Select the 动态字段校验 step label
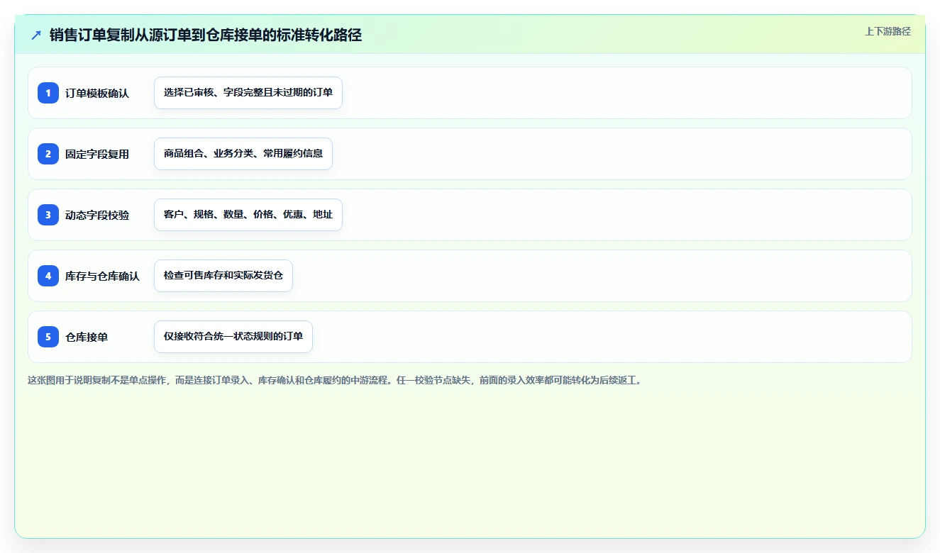Viewport: 940px width, 553px height. pyautogui.click(x=97, y=215)
